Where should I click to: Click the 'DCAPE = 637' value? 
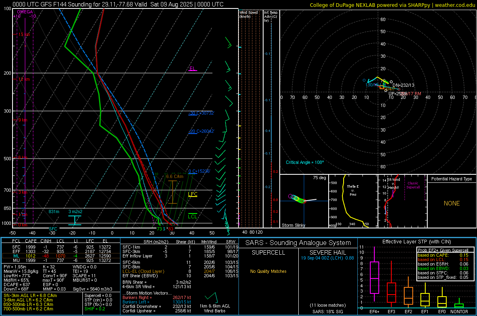17,285
